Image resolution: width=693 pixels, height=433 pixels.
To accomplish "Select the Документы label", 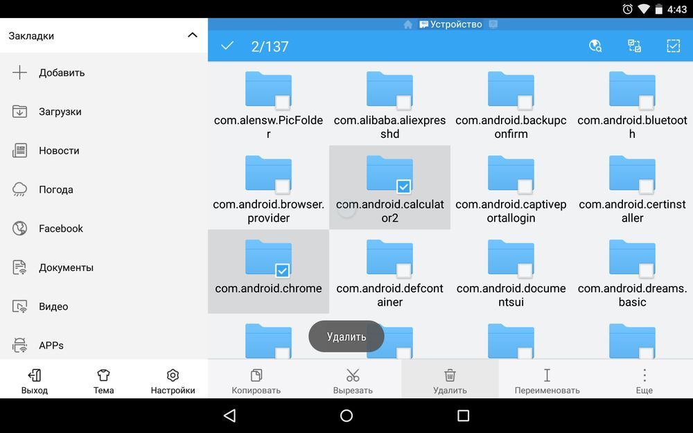I will tap(67, 267).
